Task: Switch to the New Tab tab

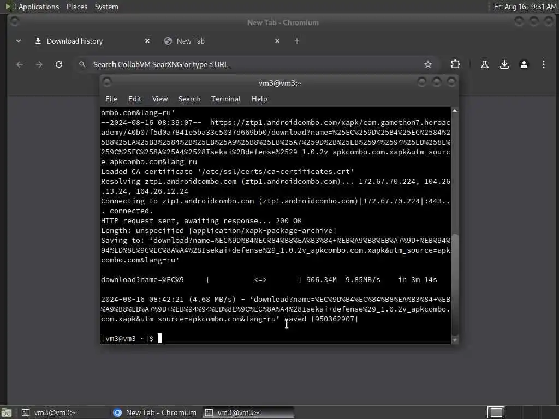Action: click(191, 41)
